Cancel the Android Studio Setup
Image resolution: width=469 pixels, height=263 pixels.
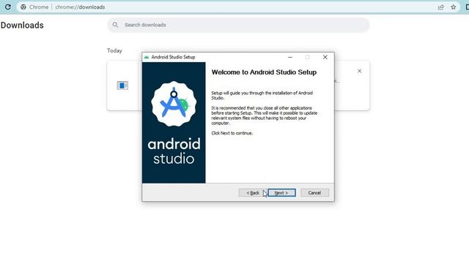tap(314, 193)
